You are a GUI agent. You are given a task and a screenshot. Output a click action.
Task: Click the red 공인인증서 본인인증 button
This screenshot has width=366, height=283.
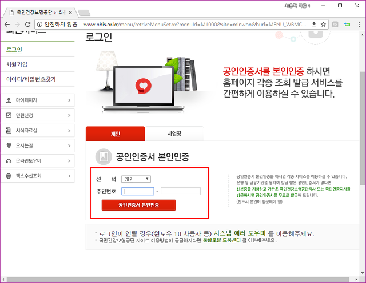(138, 205)
